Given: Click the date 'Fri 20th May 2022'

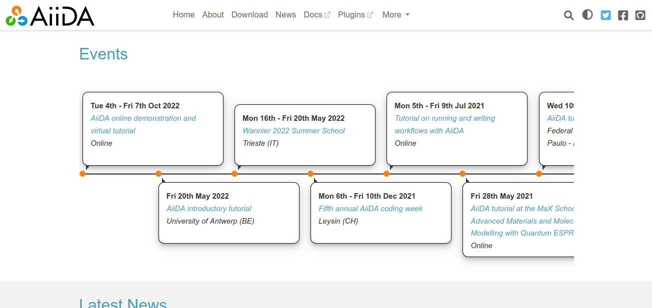Looking at the screenshot, I should pos(197,196).
